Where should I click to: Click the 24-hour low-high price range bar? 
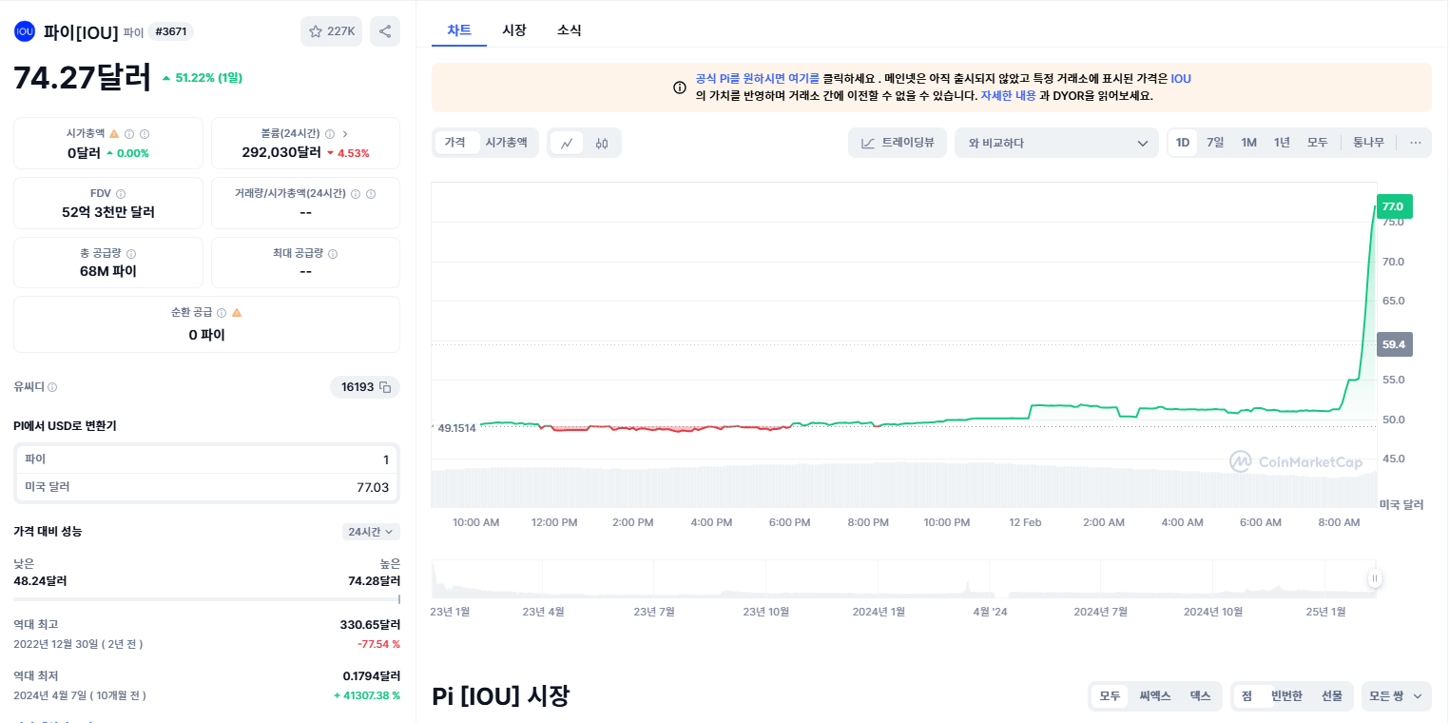click(206, 599)
